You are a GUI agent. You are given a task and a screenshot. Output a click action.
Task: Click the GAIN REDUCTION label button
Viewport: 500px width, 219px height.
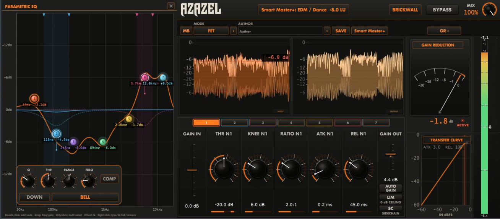(x=438, y=45)
